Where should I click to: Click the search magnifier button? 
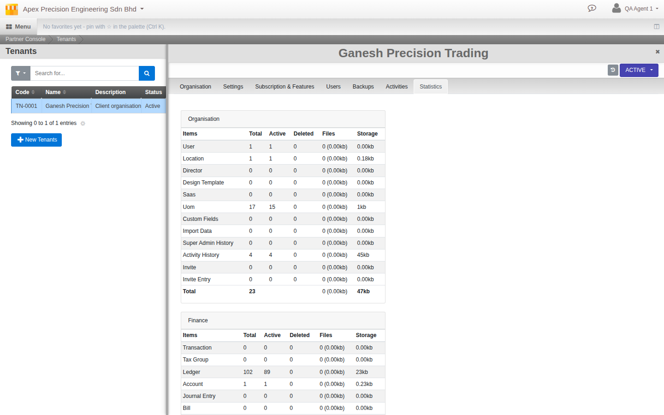(147, 73)
